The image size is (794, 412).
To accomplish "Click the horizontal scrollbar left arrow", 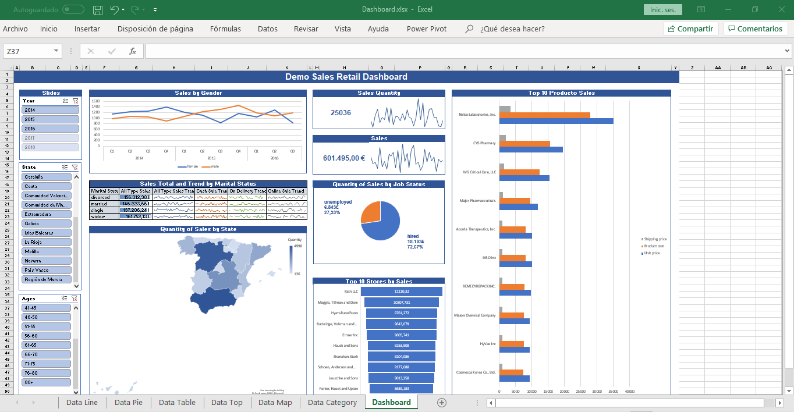I will (491, 402).
